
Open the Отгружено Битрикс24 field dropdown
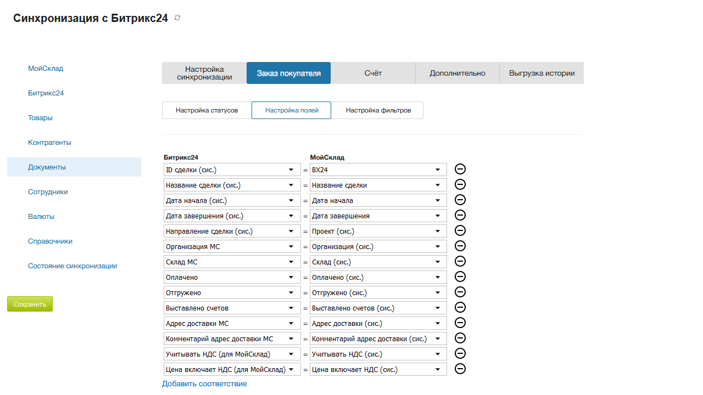point(232,293)
